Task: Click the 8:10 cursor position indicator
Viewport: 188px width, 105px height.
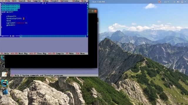Action: click(x=12, y=36)
